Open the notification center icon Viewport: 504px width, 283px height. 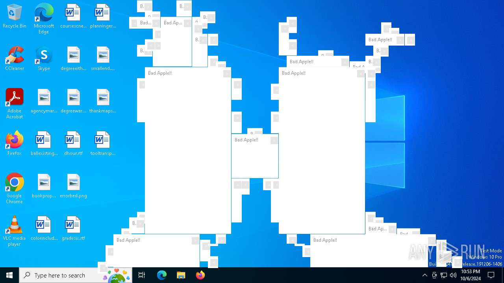(491, 275)
